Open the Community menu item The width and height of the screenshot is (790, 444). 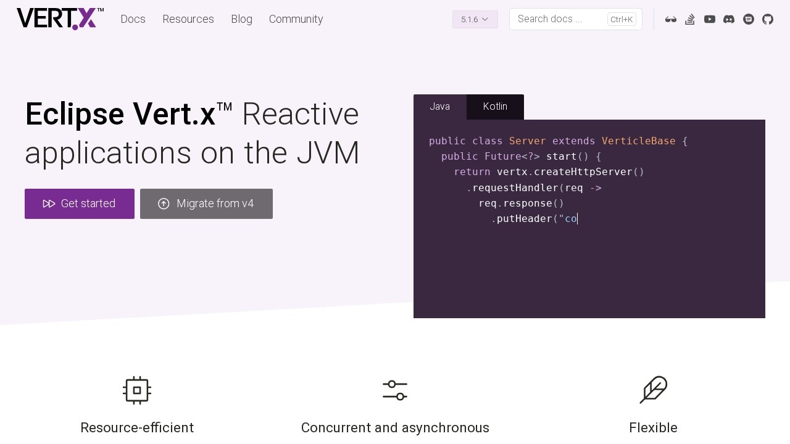(x=296, y=19)
